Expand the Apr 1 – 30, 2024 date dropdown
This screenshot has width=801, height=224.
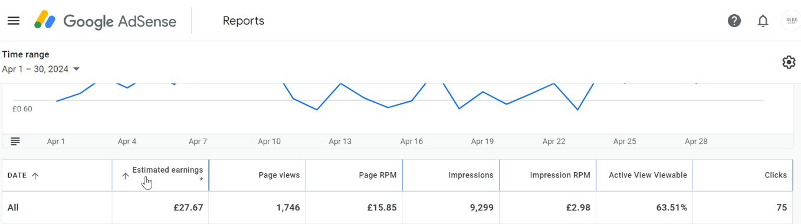41,69
